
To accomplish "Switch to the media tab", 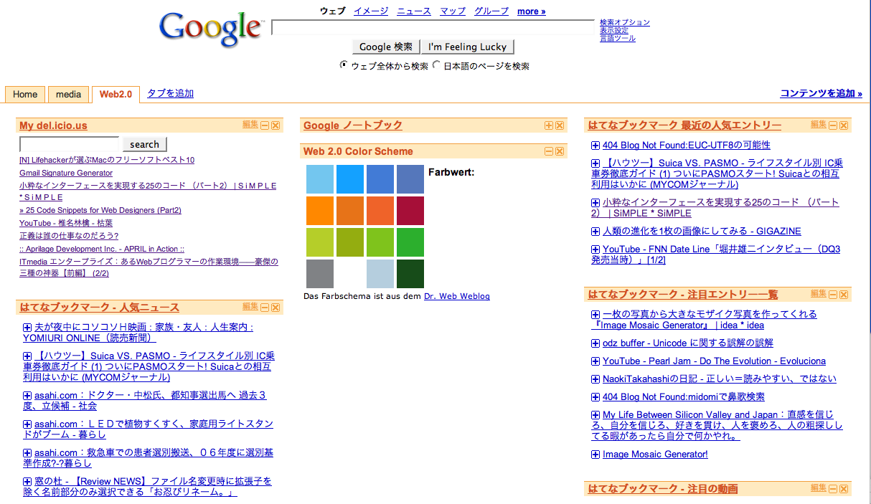I will pos(69,94).
